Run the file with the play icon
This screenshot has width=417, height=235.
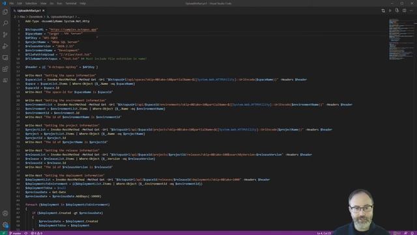tap(390, 10)
